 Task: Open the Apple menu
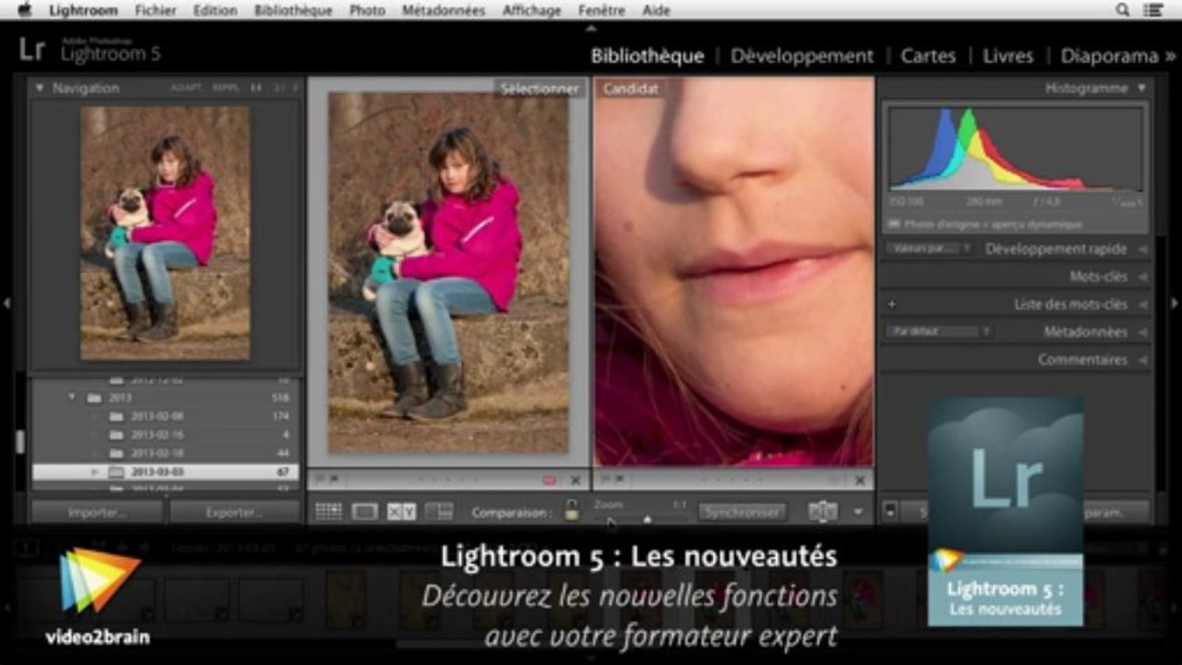[x=24, y=10]
